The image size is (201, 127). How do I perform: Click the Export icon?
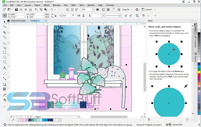coord(72,9)
